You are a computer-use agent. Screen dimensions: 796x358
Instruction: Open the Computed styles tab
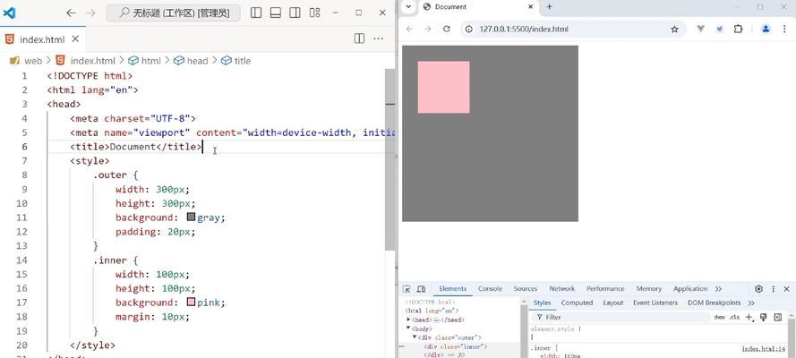tap(577, 303)
